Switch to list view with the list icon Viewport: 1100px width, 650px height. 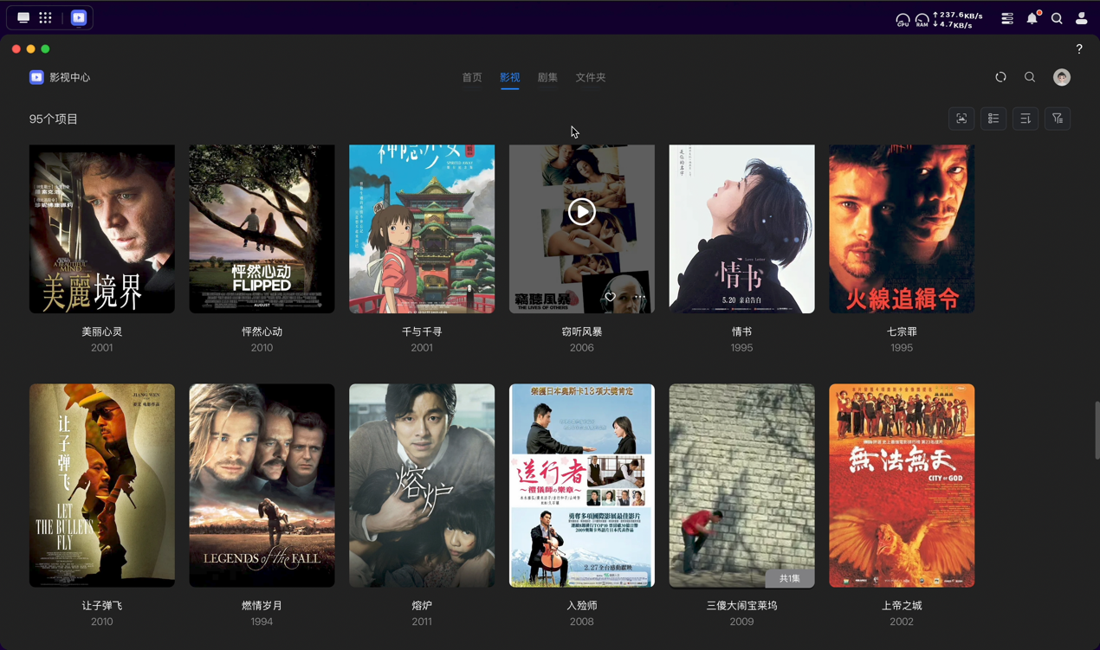(993, 119)
